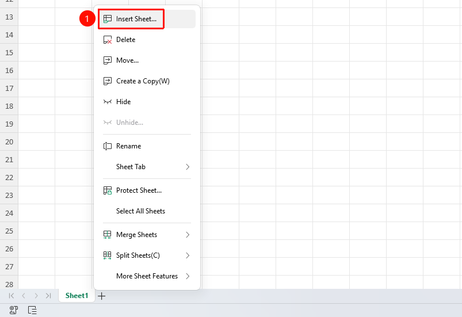This screenshot has width=462, height=317.
Task: Choose Hide from the menu
Action: click(x=147, y=102)
